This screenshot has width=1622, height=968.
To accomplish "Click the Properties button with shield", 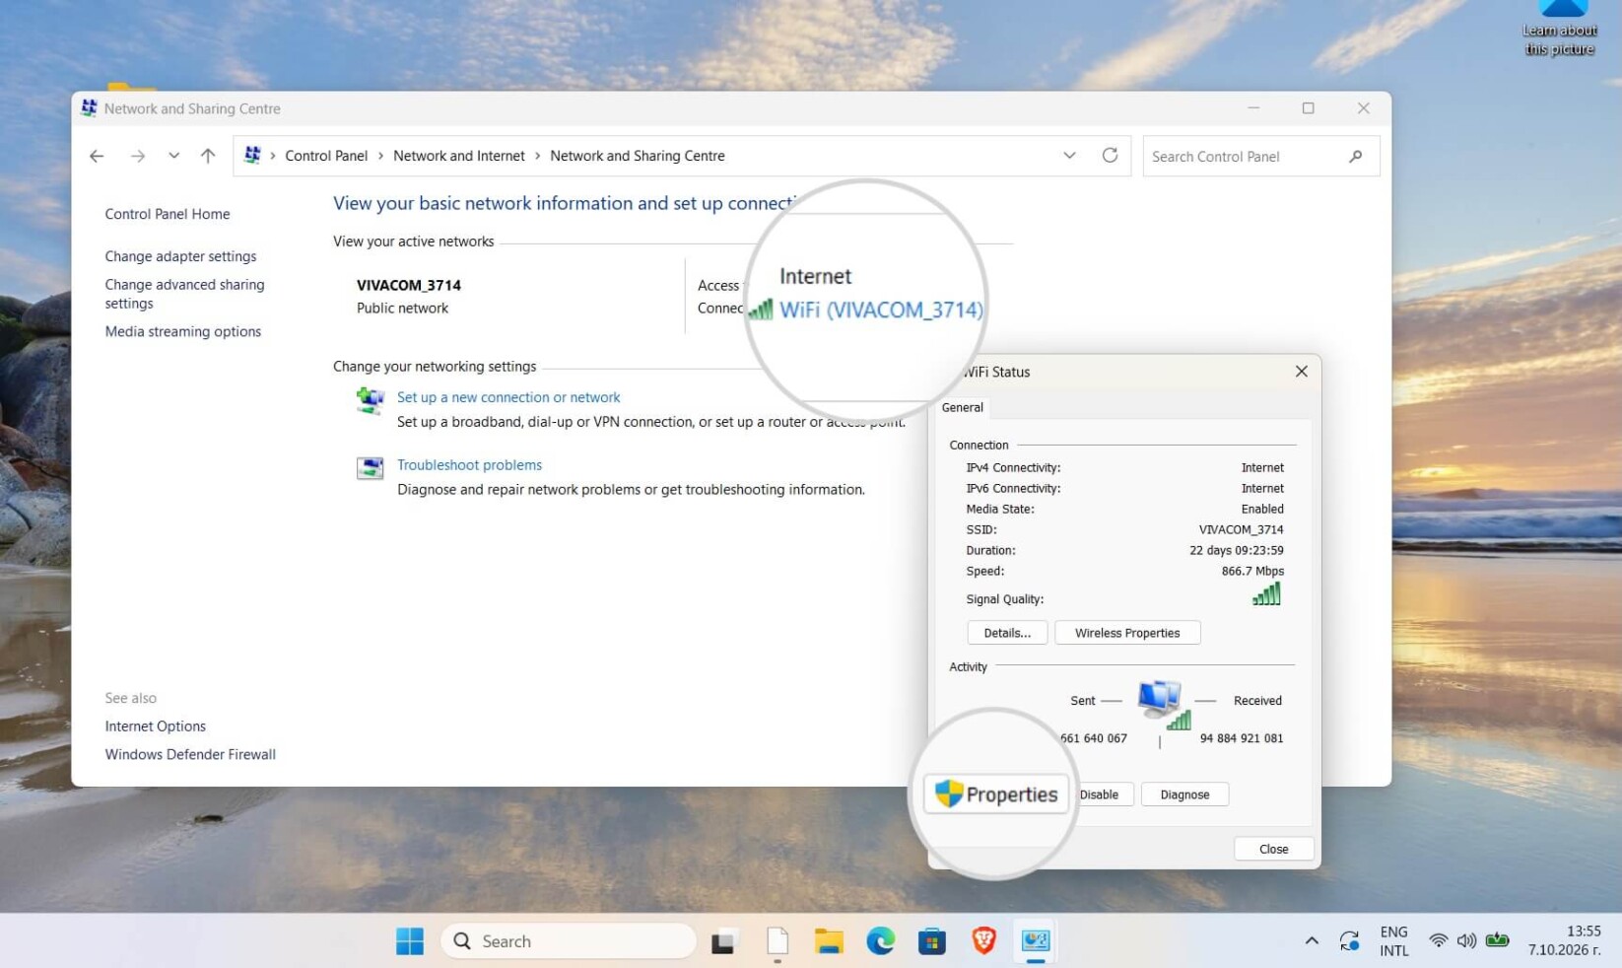I will (x=996, y=795).
